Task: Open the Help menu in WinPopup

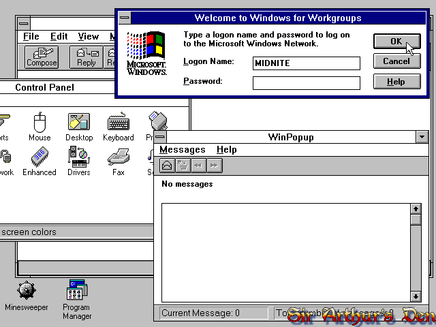Action: click(x=227, y=150)
